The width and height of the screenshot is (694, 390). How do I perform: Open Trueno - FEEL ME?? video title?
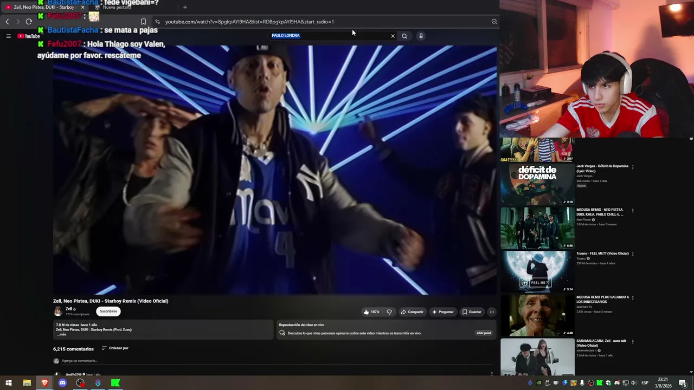602,253
